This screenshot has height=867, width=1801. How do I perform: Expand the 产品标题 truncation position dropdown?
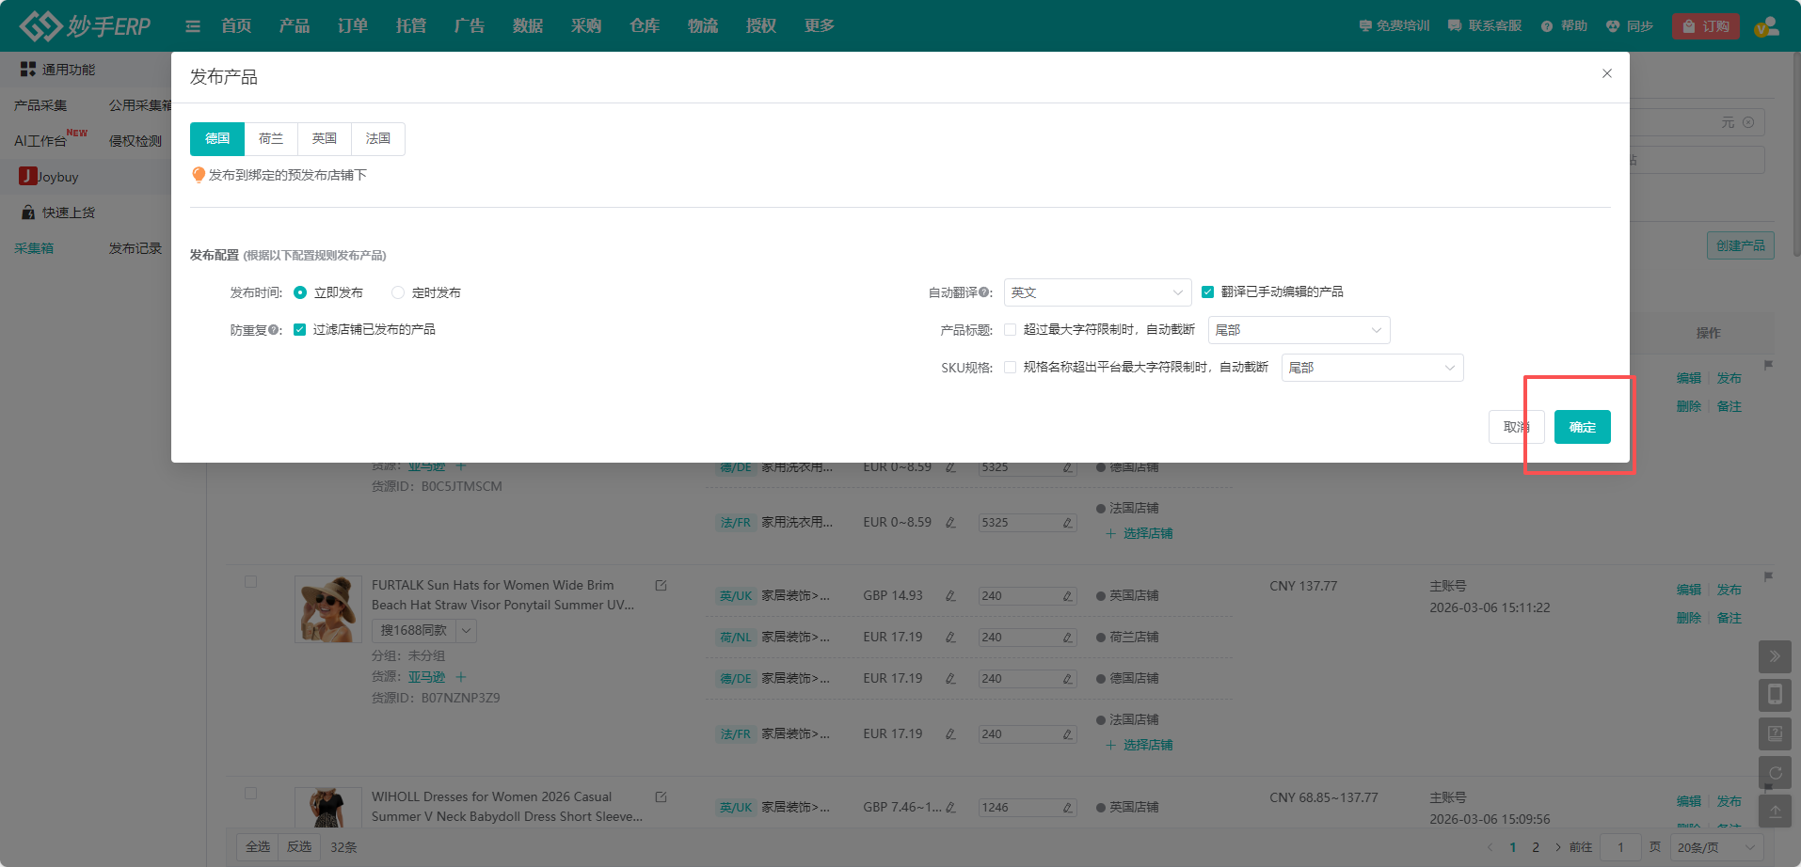point(1299,330)
